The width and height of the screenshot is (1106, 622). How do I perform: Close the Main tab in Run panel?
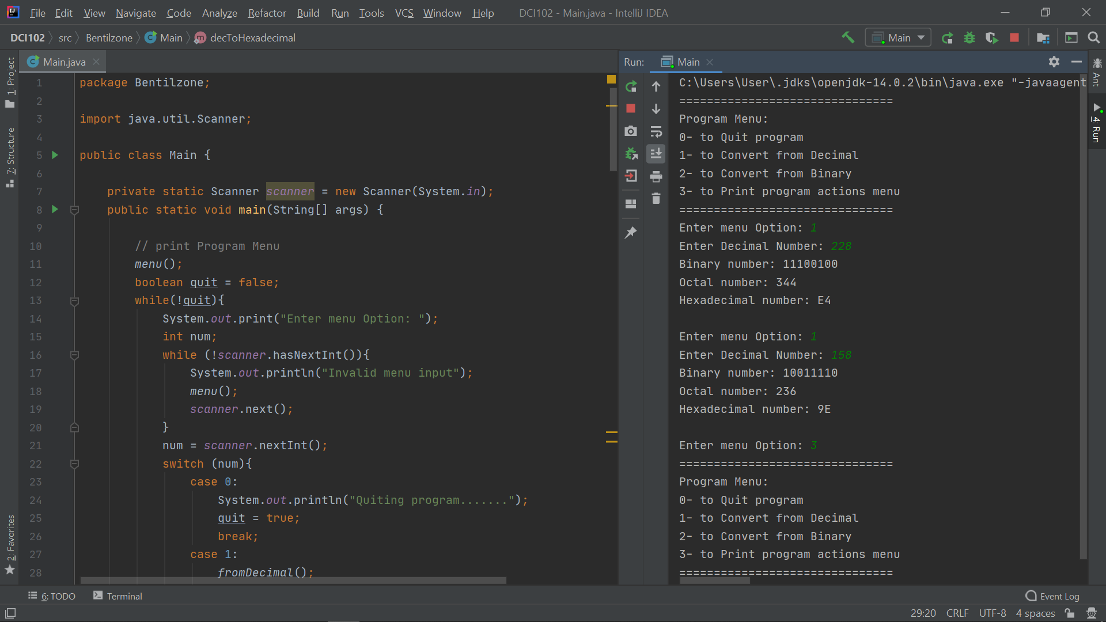coord(710,62)
